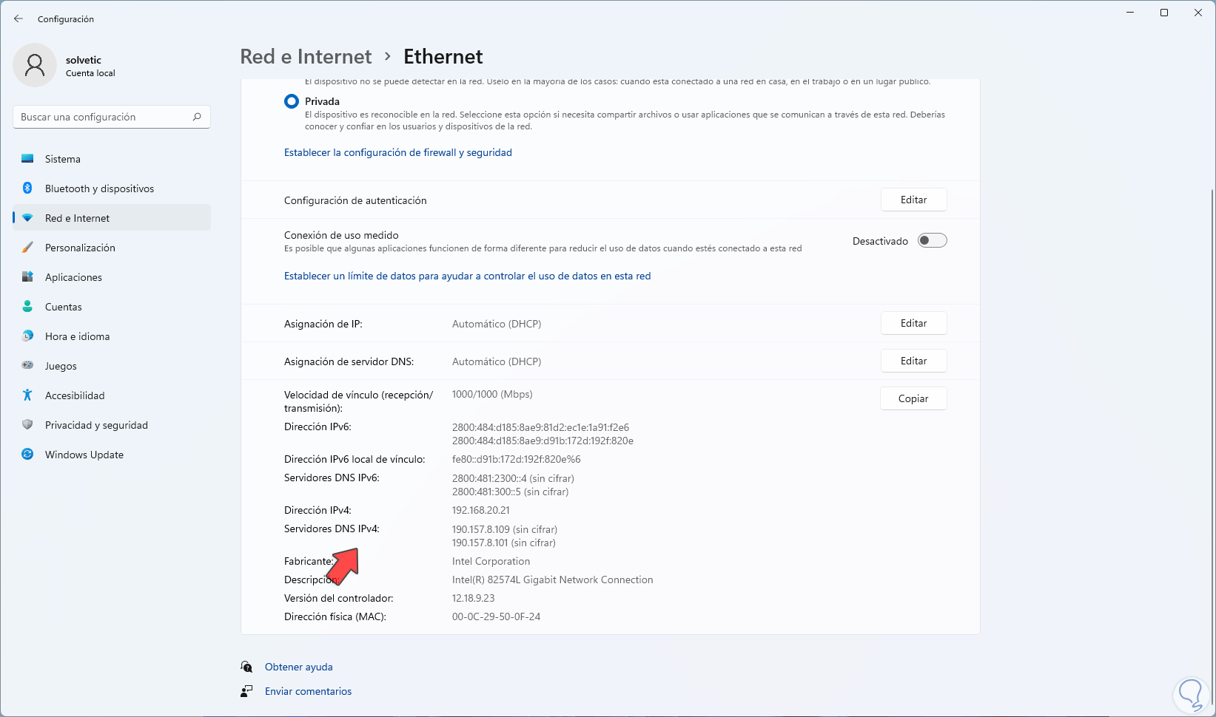1216x717 pixels.
Task: Click the Personalización brush icon
Action: point(27,248)
